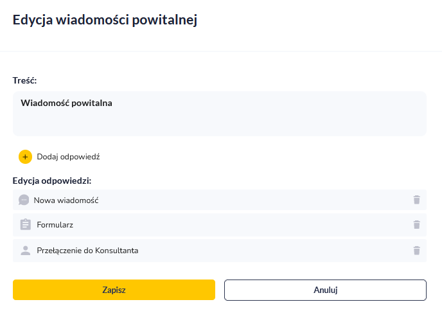Save changes with the Zapisz button
The width and height of the screenshot is (442, 311).
(114, 290)
